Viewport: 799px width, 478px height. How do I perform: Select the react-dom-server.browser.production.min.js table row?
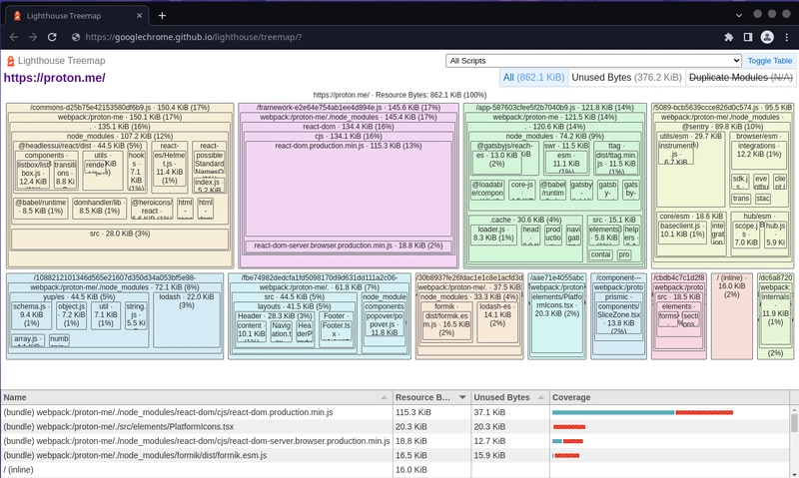click(x=396, y=441)
